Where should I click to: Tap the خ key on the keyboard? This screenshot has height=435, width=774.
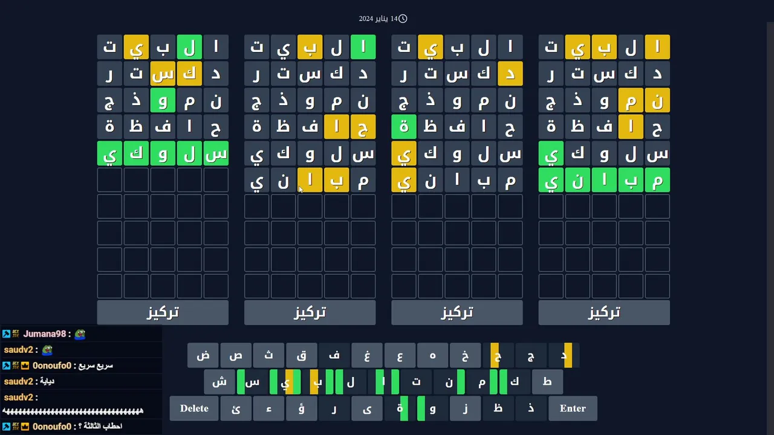465,355
